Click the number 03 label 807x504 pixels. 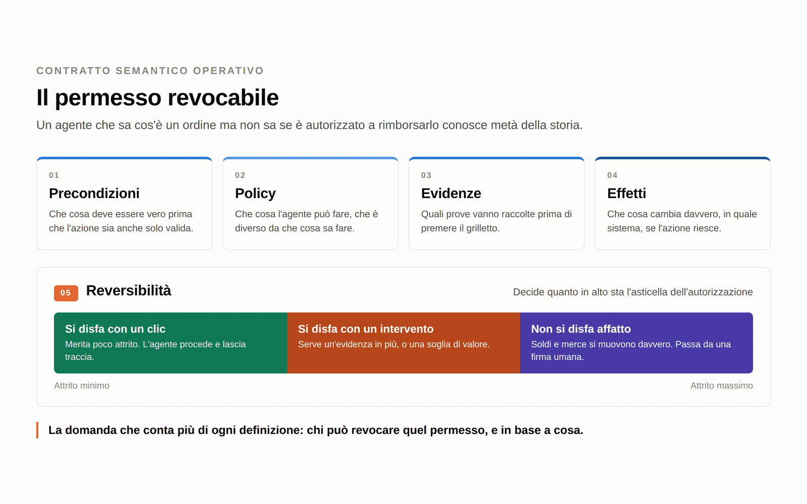[x=426, y=175]
